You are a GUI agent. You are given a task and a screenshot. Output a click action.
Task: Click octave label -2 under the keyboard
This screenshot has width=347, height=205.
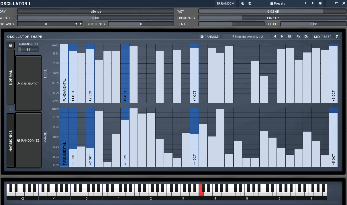22,198
